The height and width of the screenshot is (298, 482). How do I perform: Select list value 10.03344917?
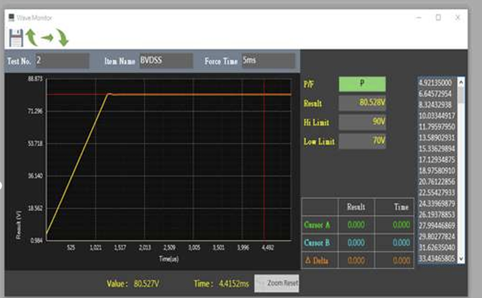tap(437, 116)
